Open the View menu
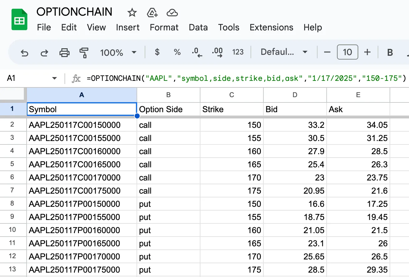 (96, 27)
